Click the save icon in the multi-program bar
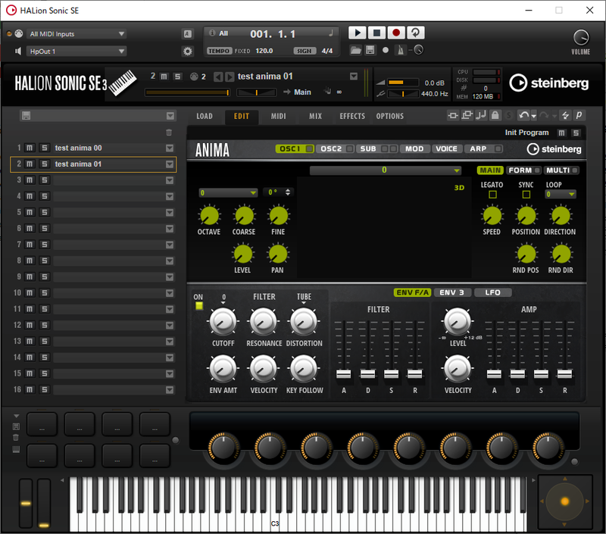Image resolution: width=606 pixels, height=534 pixels. 26,116
